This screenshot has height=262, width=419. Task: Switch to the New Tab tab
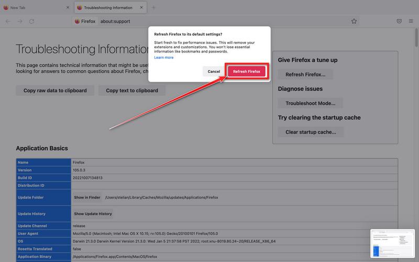point(36,8)
